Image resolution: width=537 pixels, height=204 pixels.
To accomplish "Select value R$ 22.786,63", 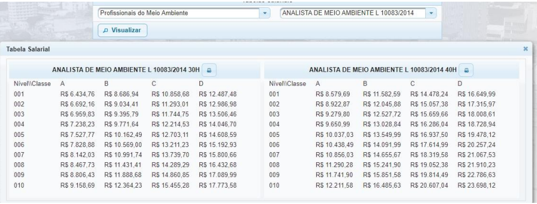I will (x=477, y=175).
